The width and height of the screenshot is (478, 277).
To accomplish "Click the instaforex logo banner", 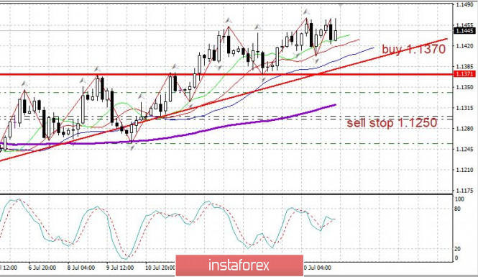I will click(239, 265).
